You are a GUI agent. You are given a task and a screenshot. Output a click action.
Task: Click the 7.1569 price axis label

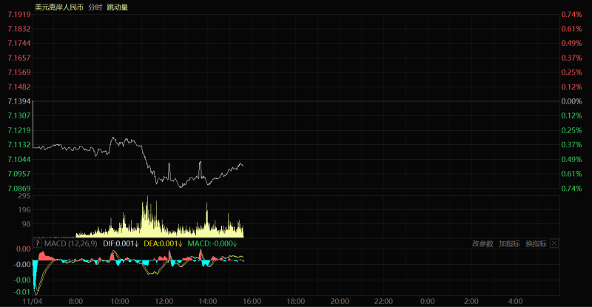coord(19,72)
